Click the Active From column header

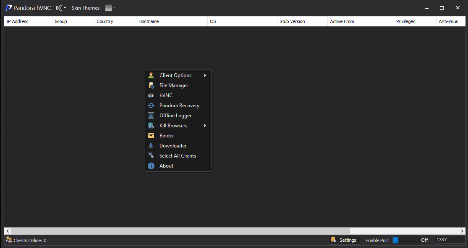coord(361,21)
